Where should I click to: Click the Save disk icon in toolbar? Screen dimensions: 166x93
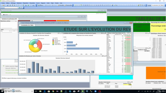(x=8, y=5)
